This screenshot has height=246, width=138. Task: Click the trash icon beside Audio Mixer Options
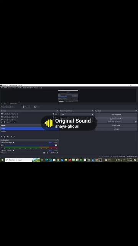pyautogui.click(x=44, y=153)
